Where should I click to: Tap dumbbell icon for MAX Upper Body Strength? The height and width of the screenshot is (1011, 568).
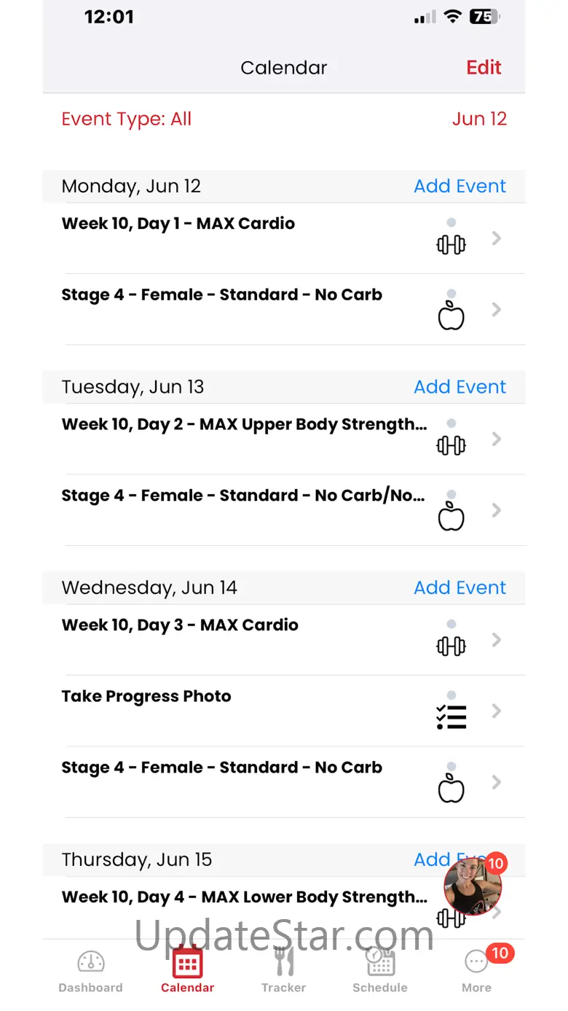click(x=451, y=445)
